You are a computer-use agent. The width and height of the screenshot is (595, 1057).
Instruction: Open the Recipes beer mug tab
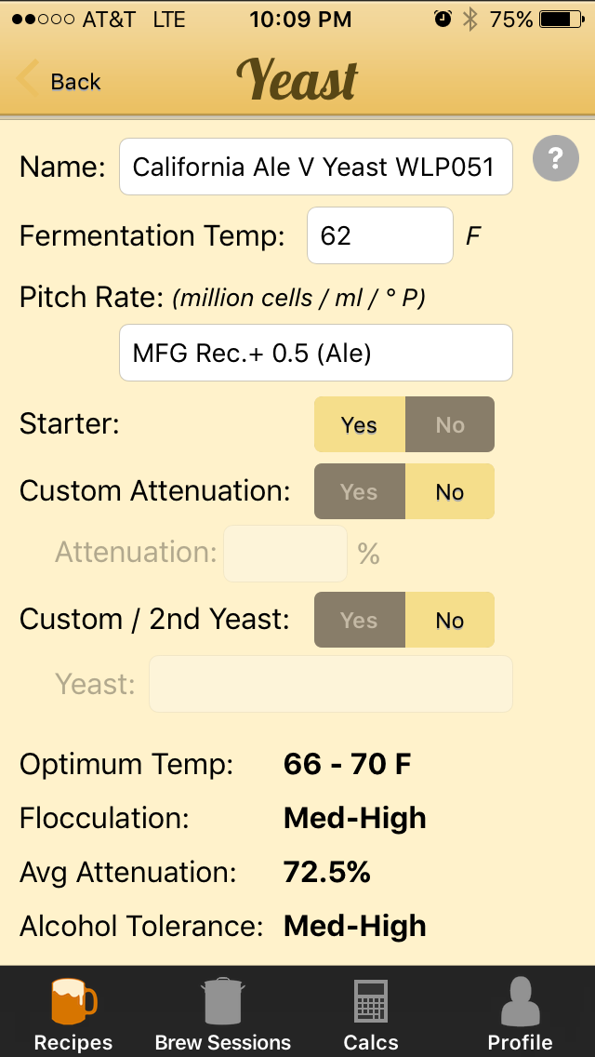(x=73, y=1001)
